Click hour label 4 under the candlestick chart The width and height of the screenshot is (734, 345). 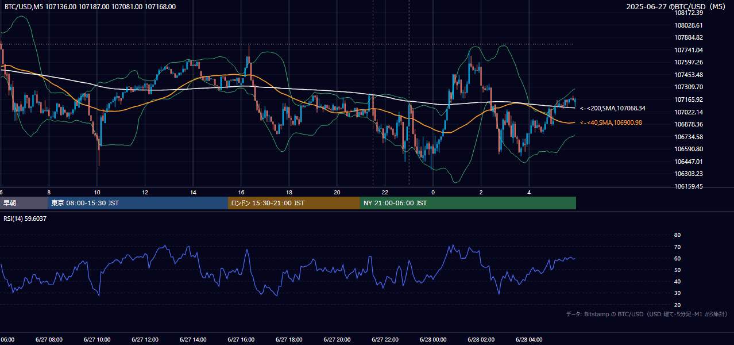click(x=529, y=193)
